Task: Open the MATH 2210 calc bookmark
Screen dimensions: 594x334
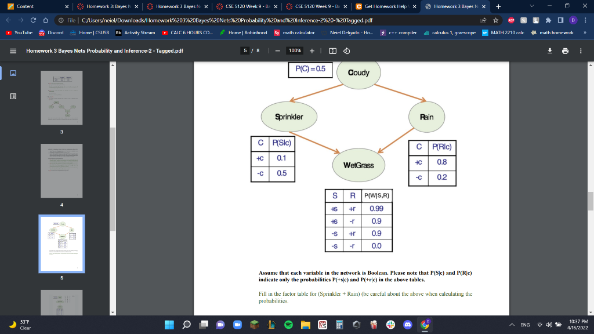Action: click(x=503, y=32)
